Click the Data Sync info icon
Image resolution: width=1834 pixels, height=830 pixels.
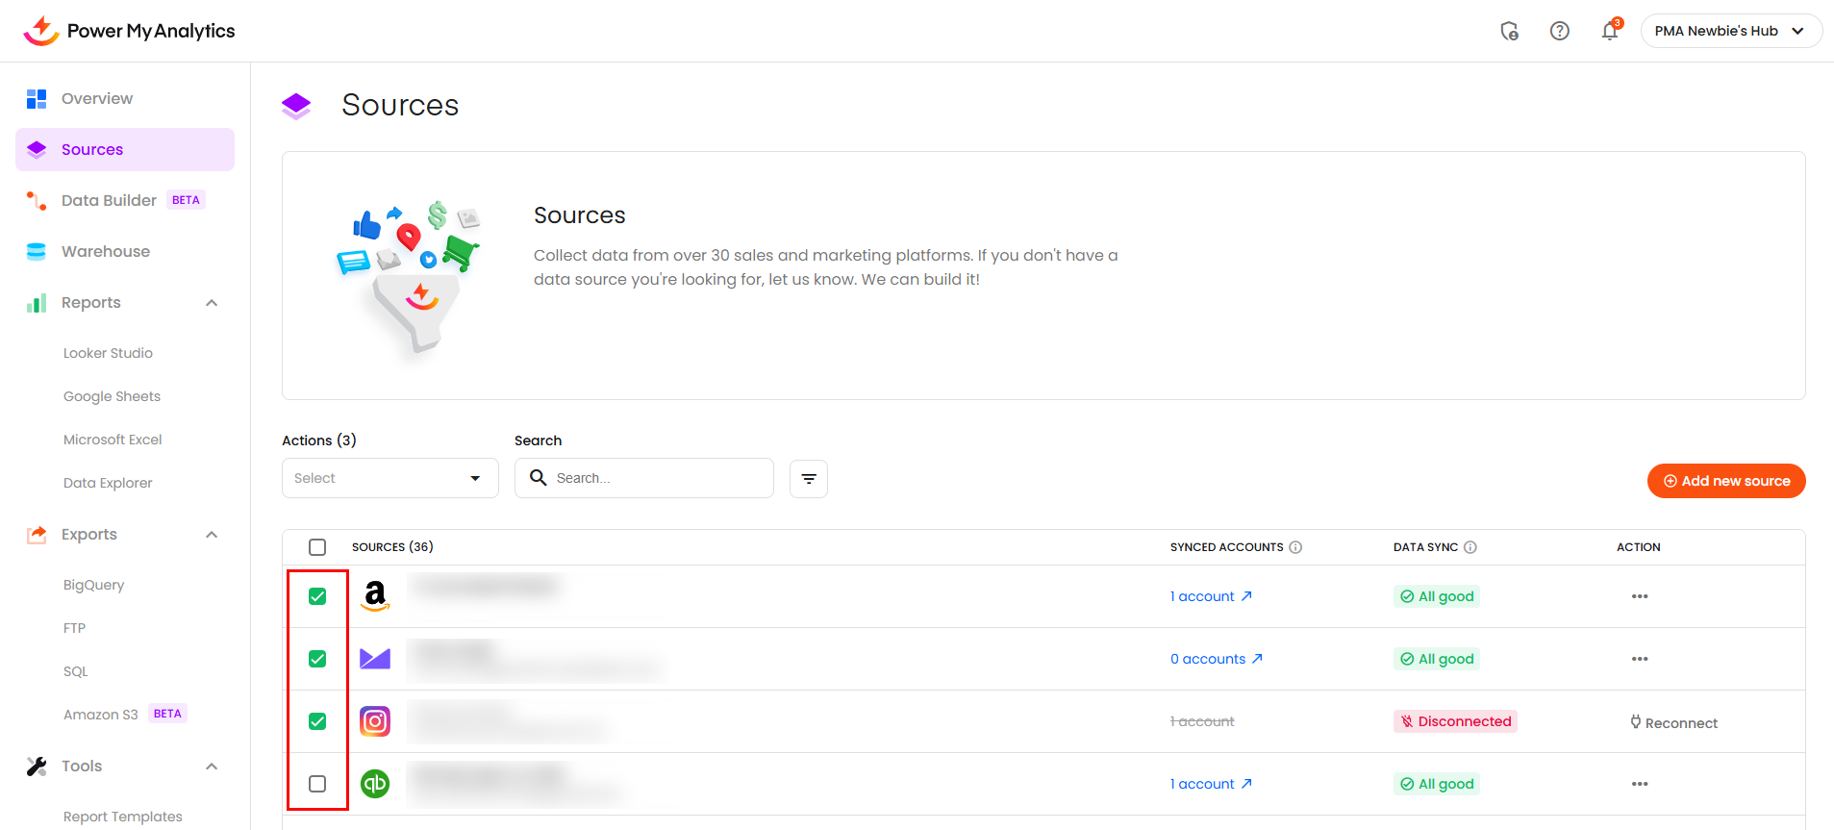(x=1470, y=547)
